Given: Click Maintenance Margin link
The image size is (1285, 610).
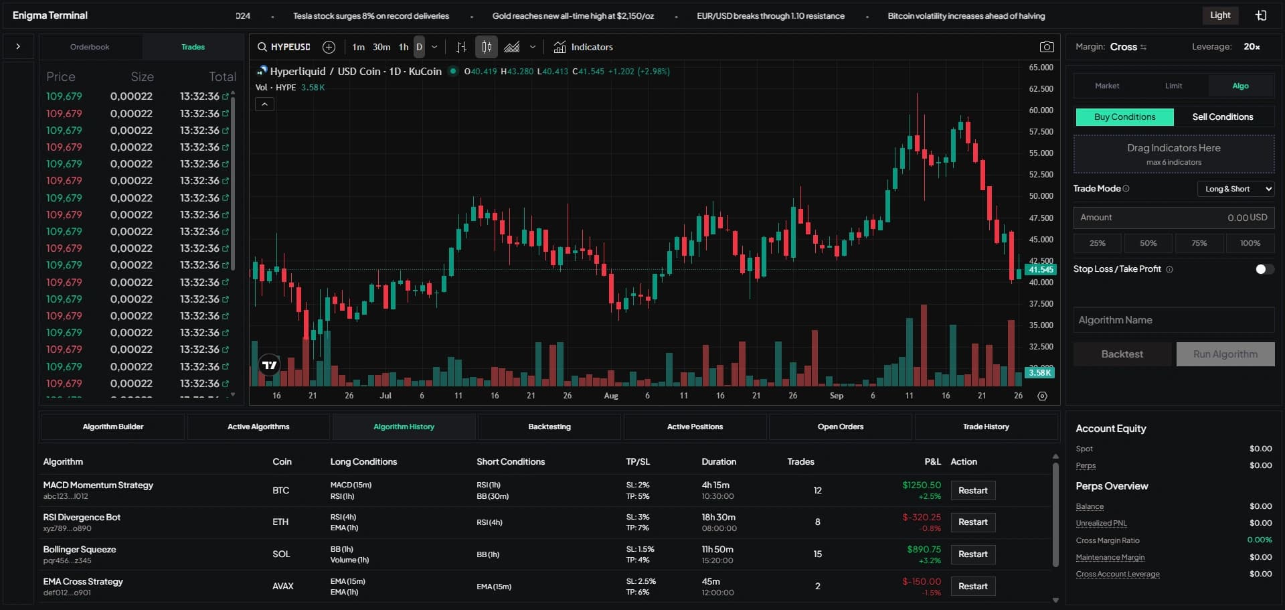Looking at the screenshot, I should tap(1110, 558).
